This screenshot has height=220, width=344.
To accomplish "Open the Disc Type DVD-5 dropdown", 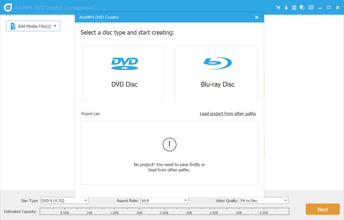I will 64,200.
